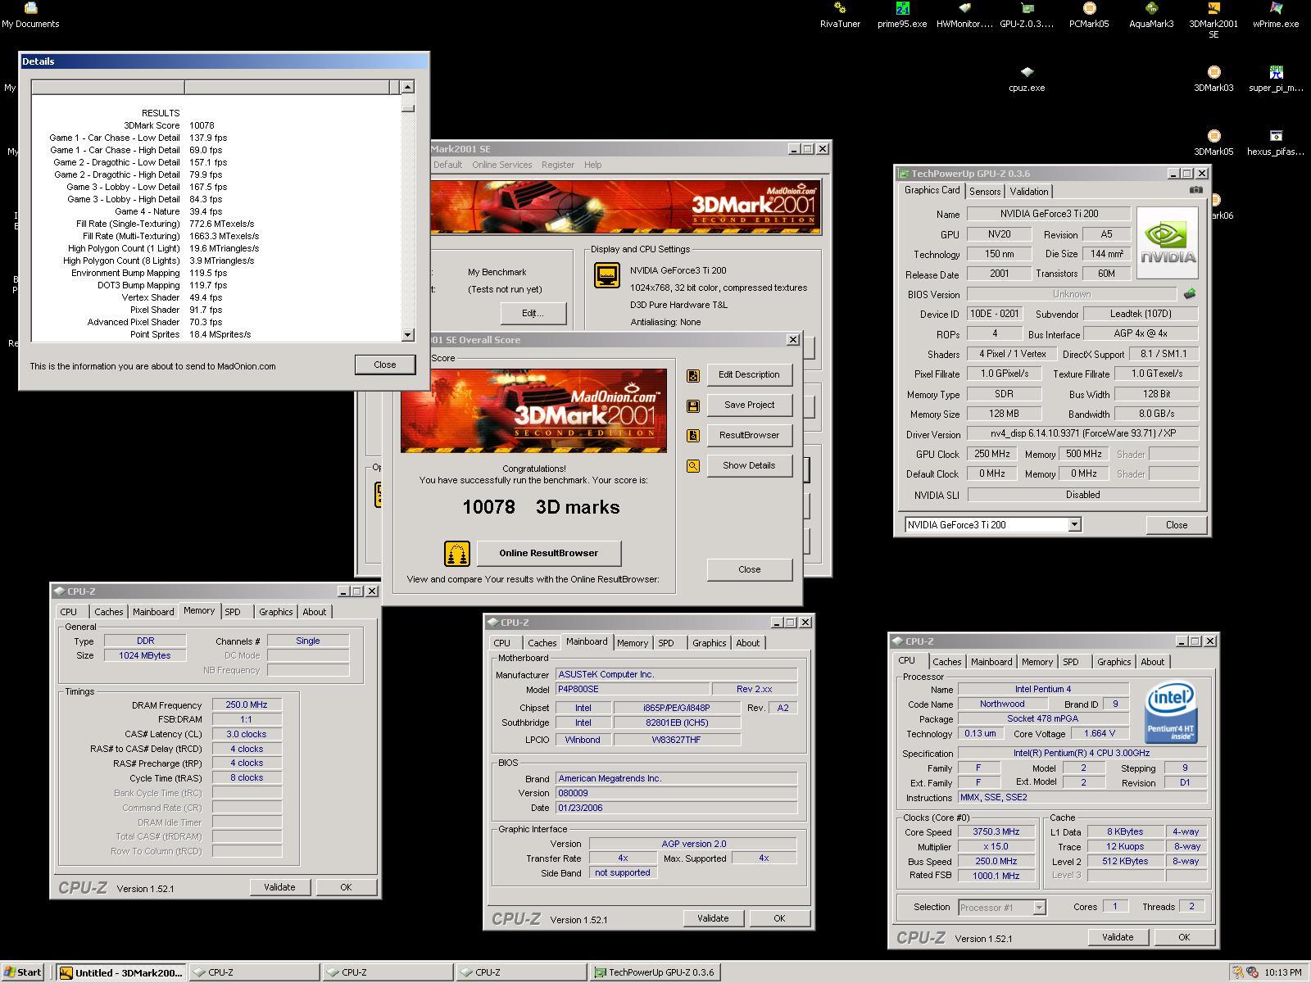
Task: Open AquaMark3 desktop icon
Action: (1151, 15)
